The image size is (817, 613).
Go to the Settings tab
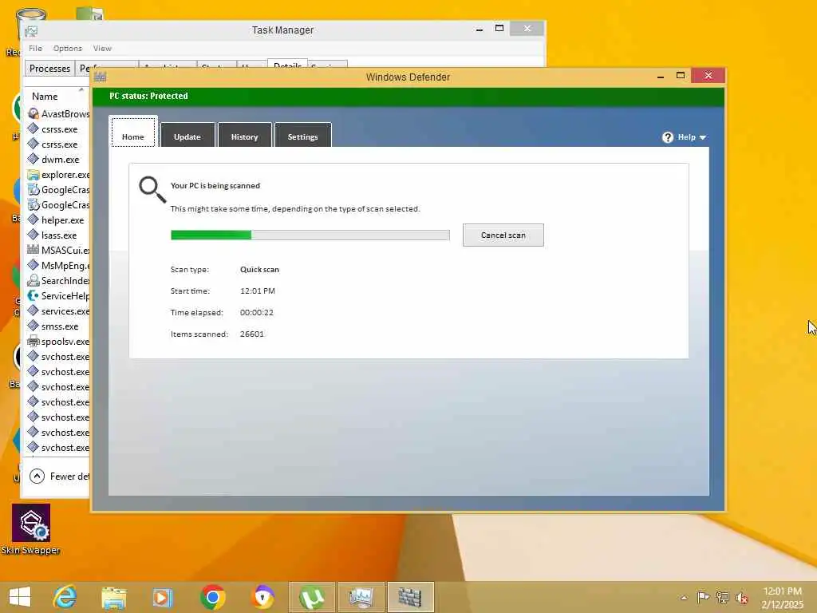tap(302, 135)
